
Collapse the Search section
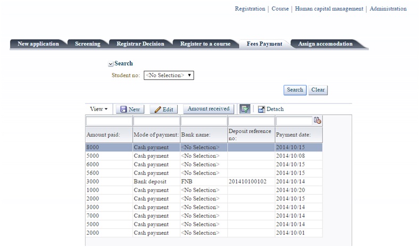(x=111, y=64)
